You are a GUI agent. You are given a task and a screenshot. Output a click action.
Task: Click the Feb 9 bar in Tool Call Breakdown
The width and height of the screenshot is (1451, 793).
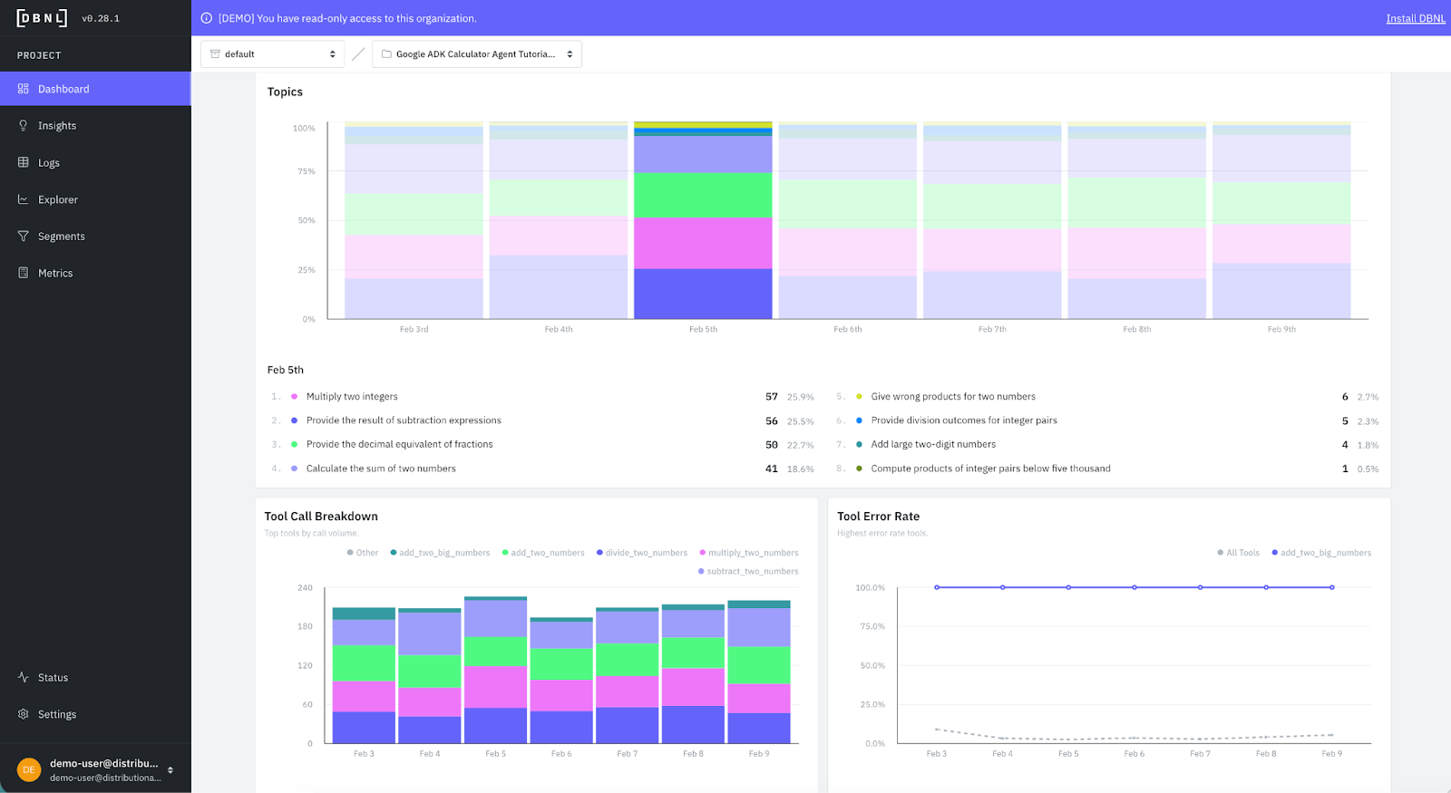coord(759,672)
